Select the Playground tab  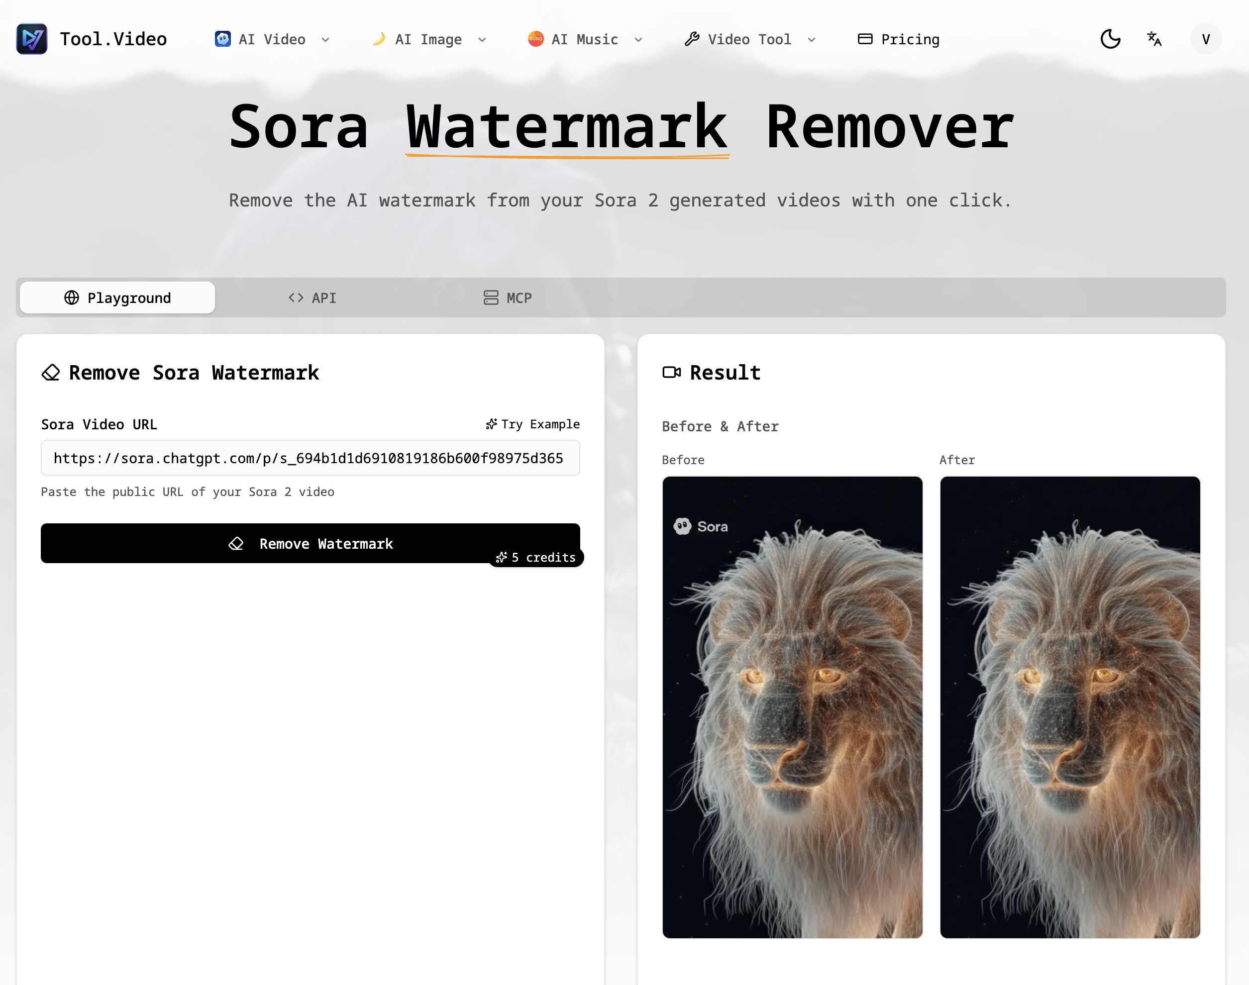click(x=117, y=297)
